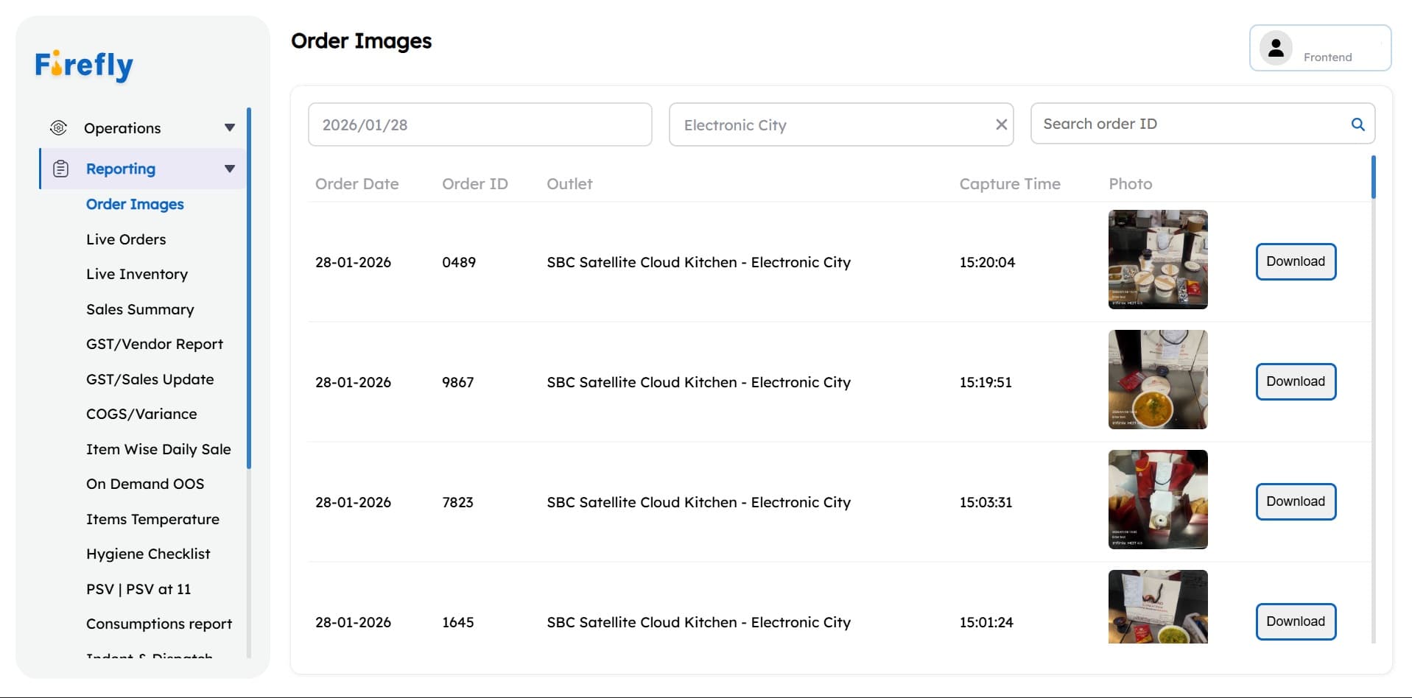
Task: Download the image for order 7823
Action: tap(1295, 501)
